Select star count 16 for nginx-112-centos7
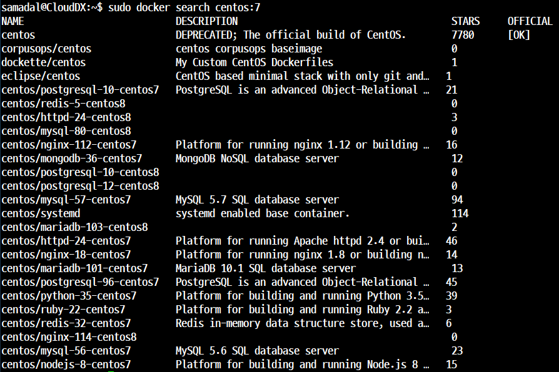The width and height of the screenshot is (559, 372). coord(451,145)
